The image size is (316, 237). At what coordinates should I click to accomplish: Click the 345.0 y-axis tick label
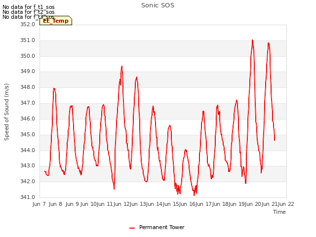(28, 134)
